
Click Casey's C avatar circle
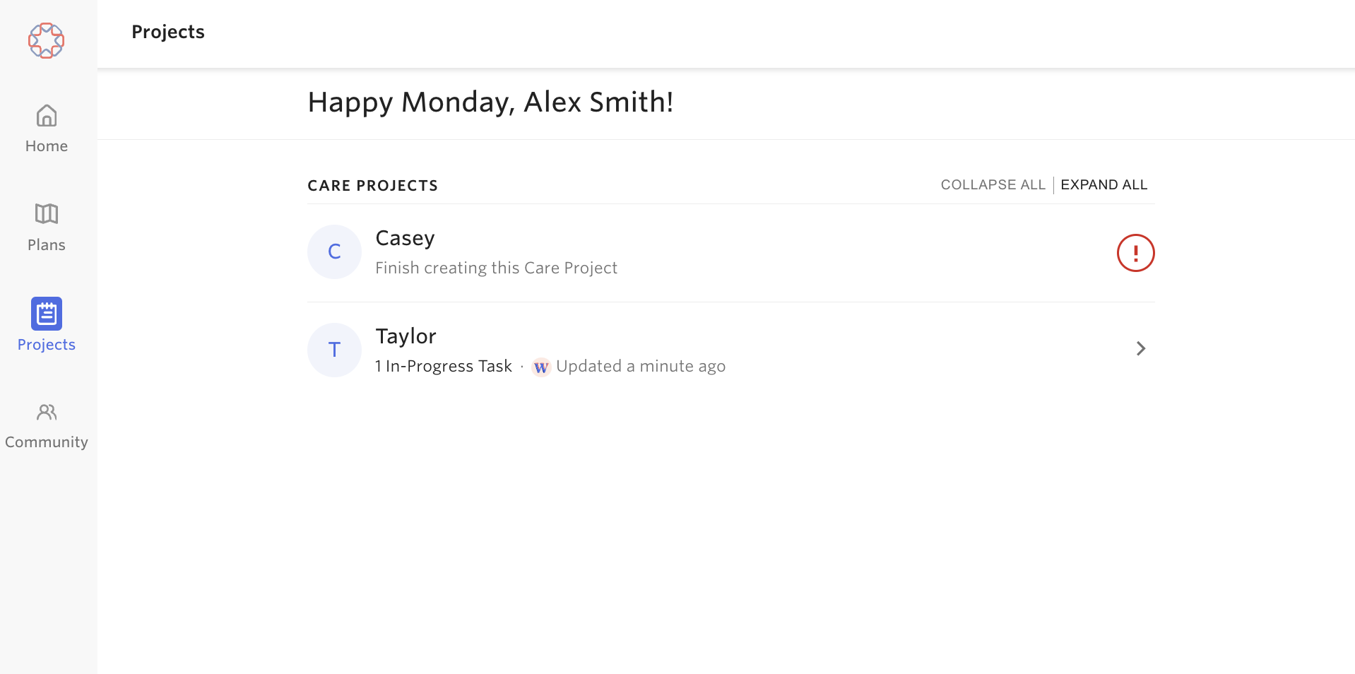click(334, 252)
